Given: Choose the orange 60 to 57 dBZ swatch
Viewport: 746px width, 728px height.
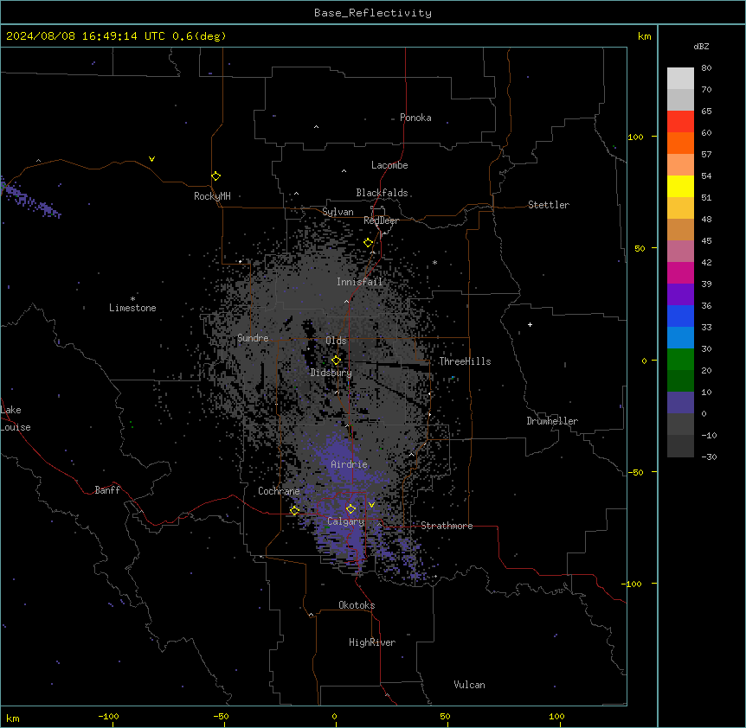Looking at the screenshot, I should [x=680, y=143].
